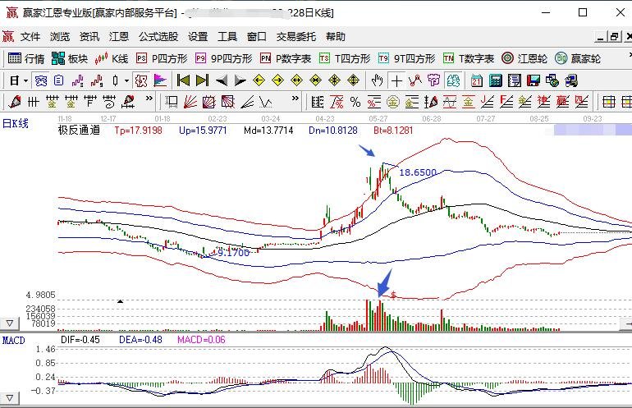The width and height of the screenshot is (632, 408).
Task: Click the 极反通道 indicator name
Action: tap(79, 131)
